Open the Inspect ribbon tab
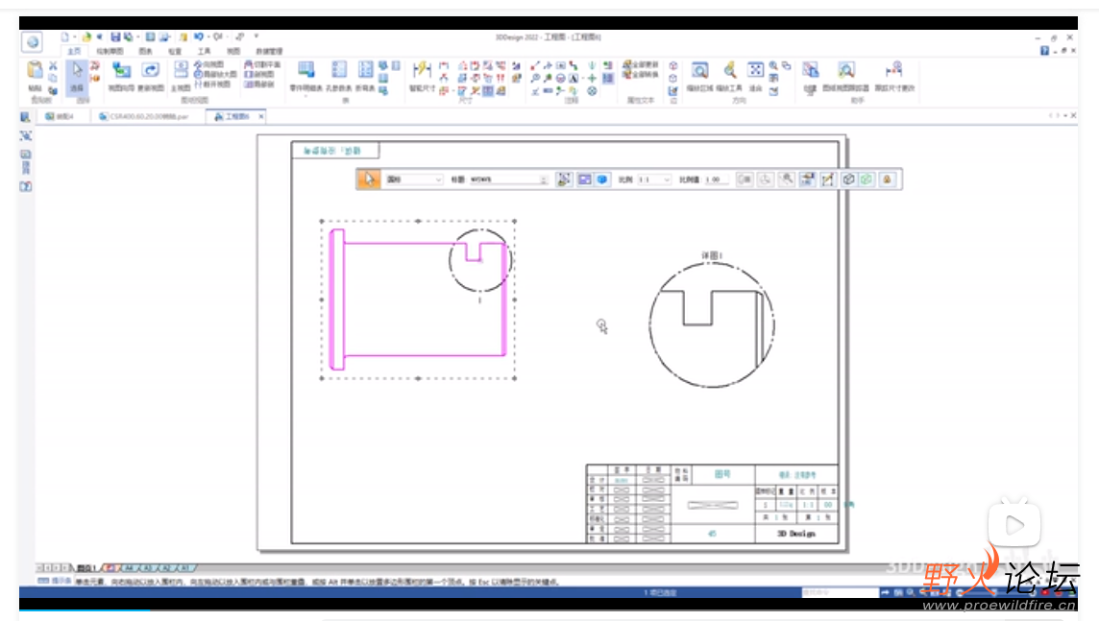 click(x=175, y=51)
